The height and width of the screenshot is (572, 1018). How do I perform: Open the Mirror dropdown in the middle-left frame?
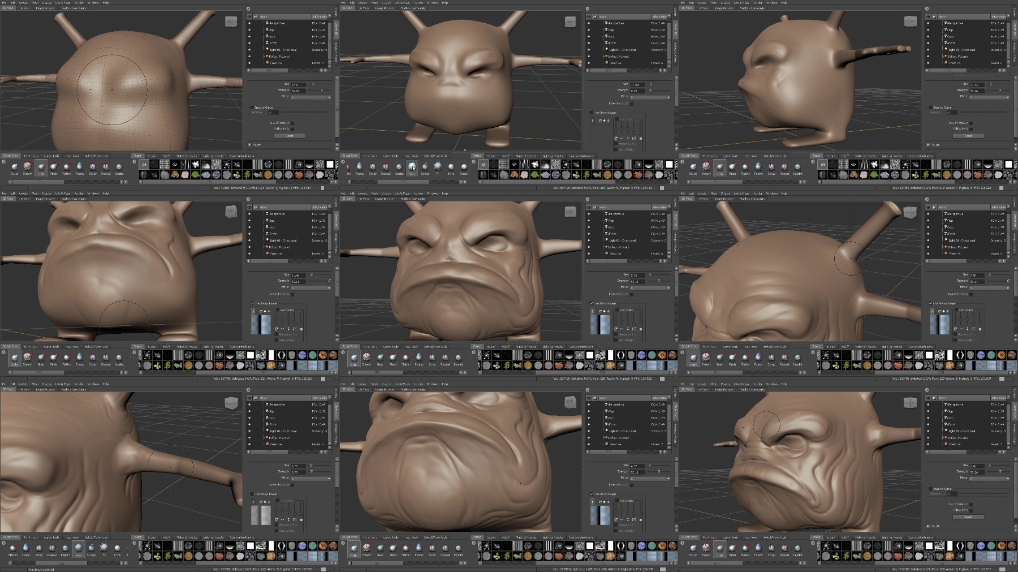[311, 288]
